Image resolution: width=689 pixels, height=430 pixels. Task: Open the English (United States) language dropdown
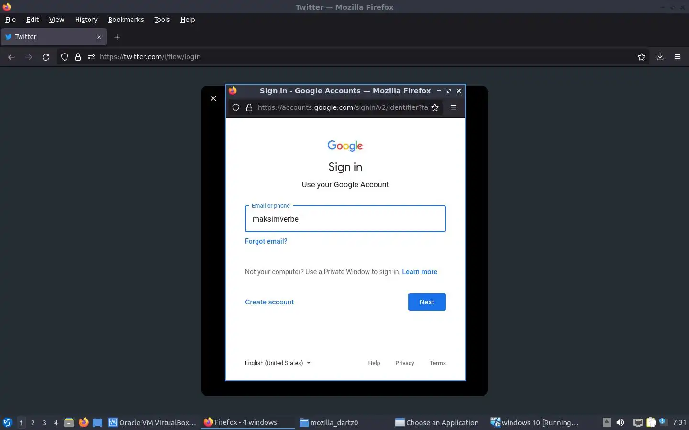tap(278, 363)
